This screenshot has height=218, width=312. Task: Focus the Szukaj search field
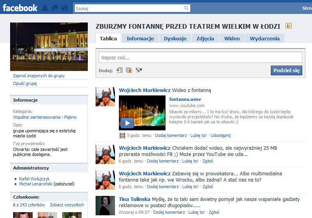pos(128,8)
